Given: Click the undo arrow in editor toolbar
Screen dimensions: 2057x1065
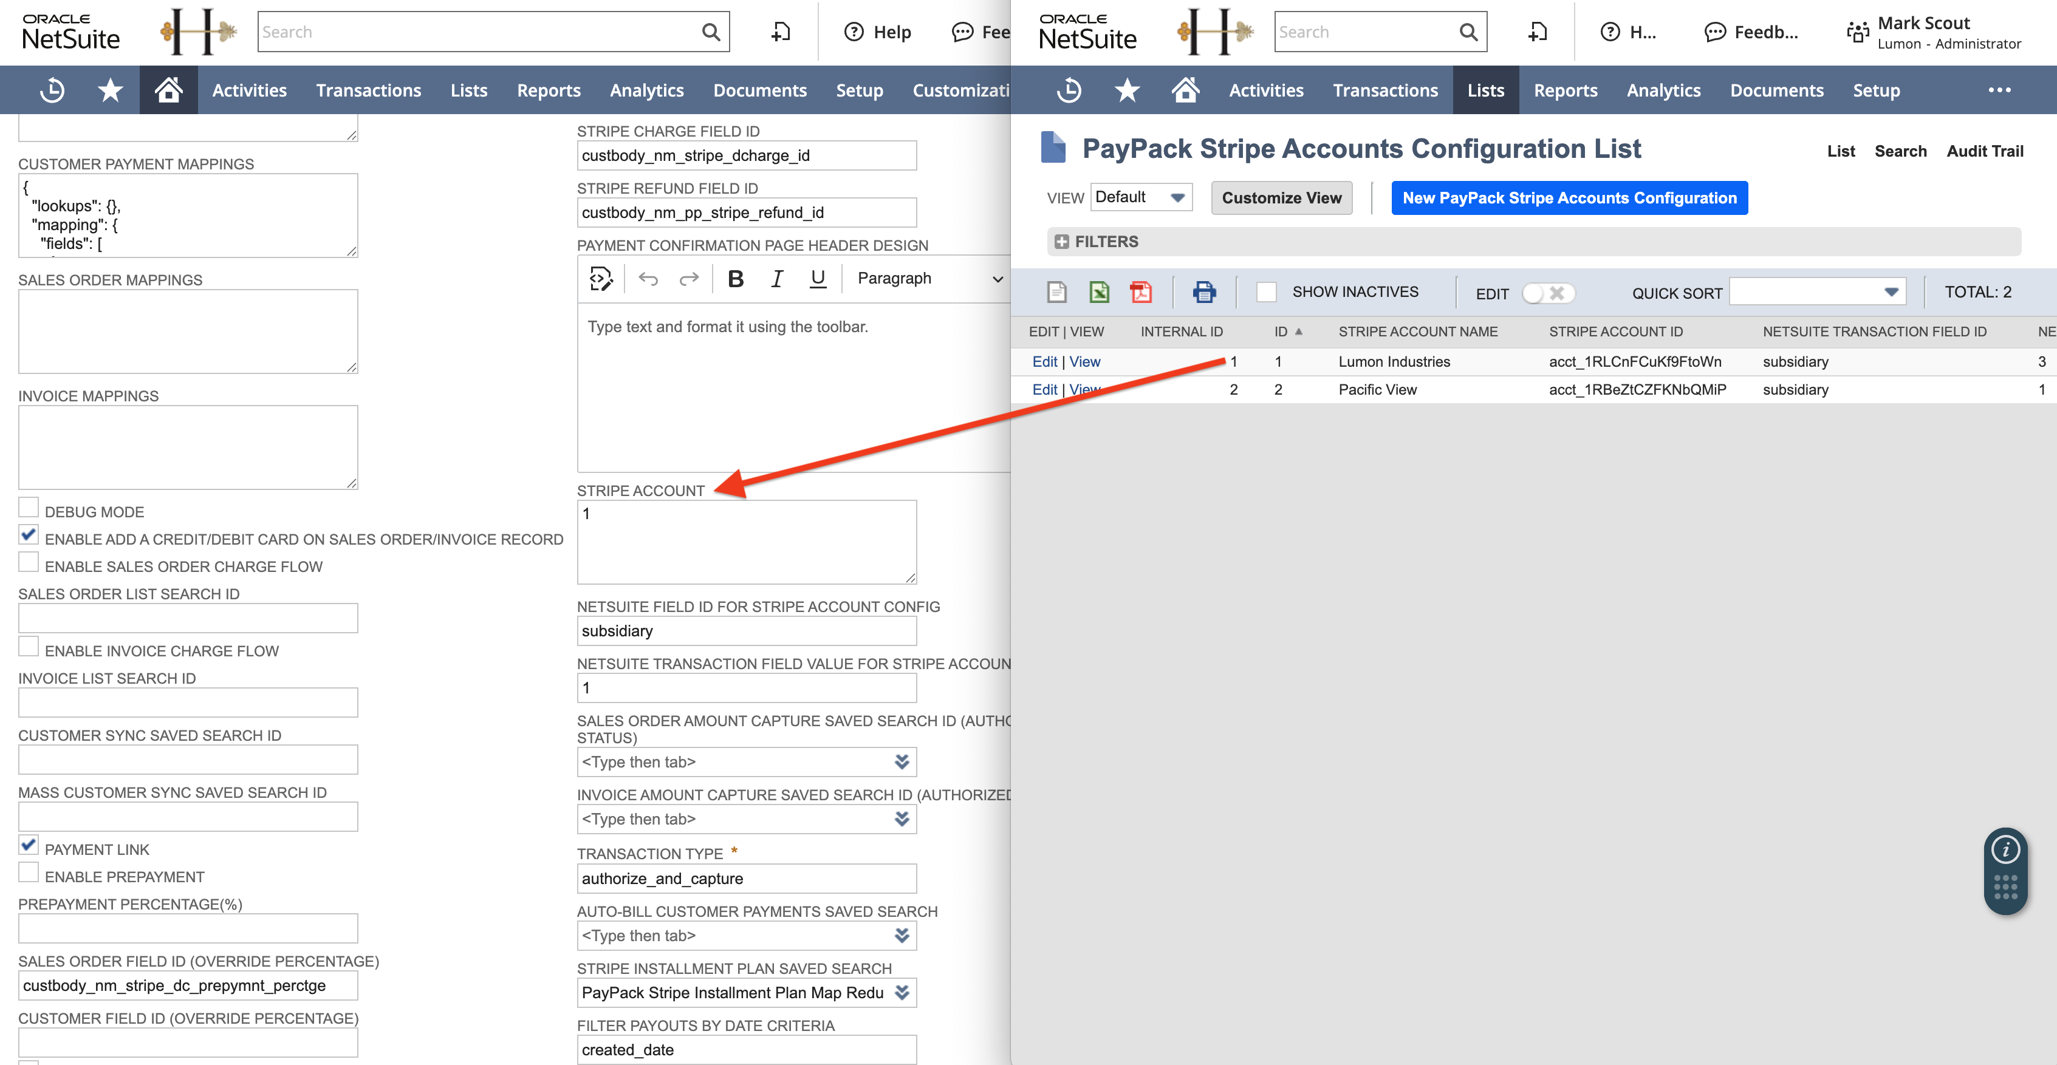Looking at the screenshot, I should pyautogui.click(x=648, y=279).
